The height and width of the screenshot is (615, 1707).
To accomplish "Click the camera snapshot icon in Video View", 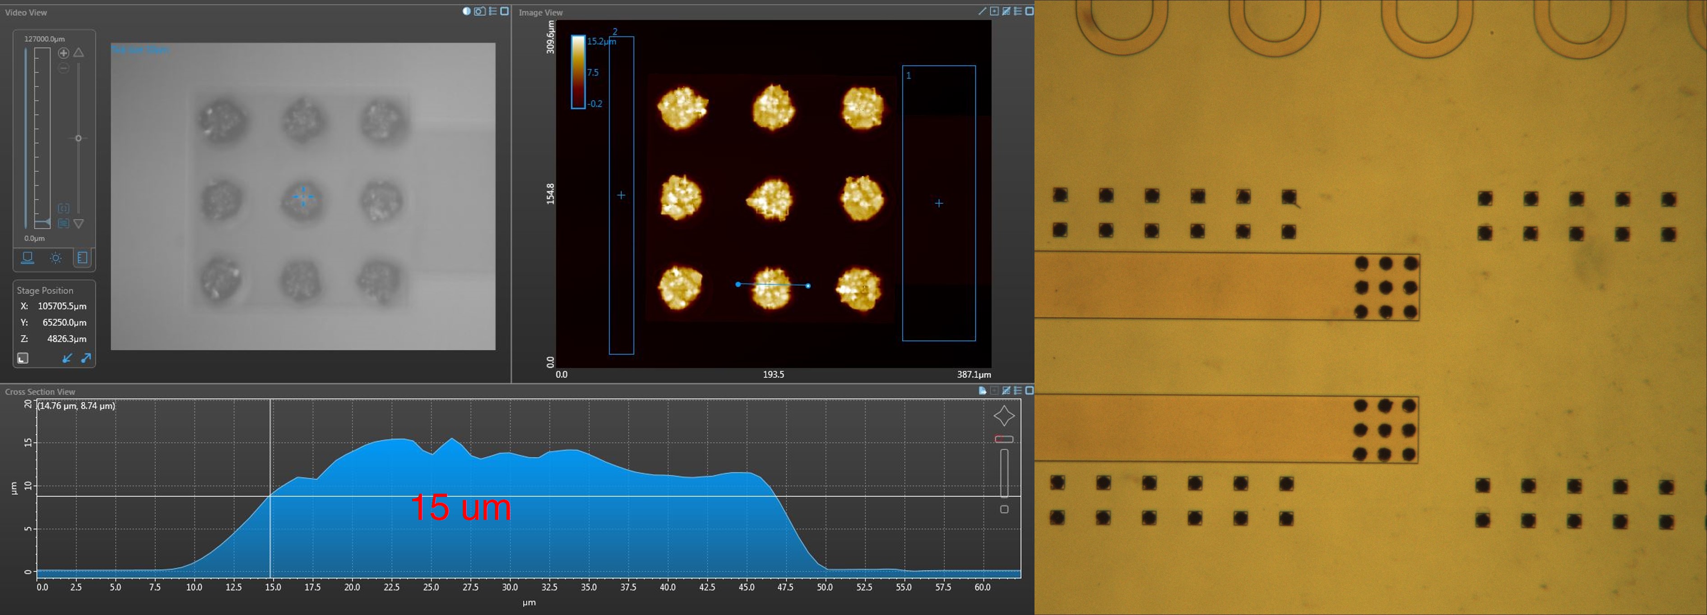I will click(480, 11).
